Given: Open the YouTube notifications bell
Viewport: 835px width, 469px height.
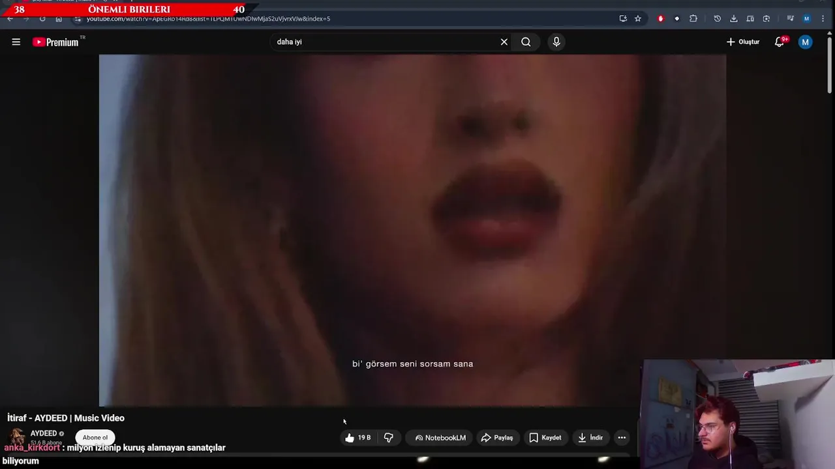Looking at the screenshot, I should click(x=780, y=42).
